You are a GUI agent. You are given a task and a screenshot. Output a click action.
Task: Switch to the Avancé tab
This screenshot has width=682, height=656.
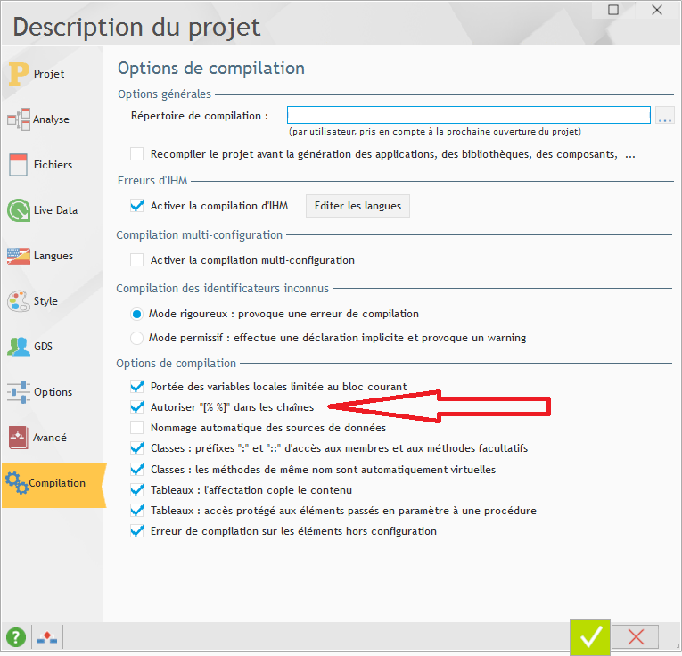pos(52,438)
